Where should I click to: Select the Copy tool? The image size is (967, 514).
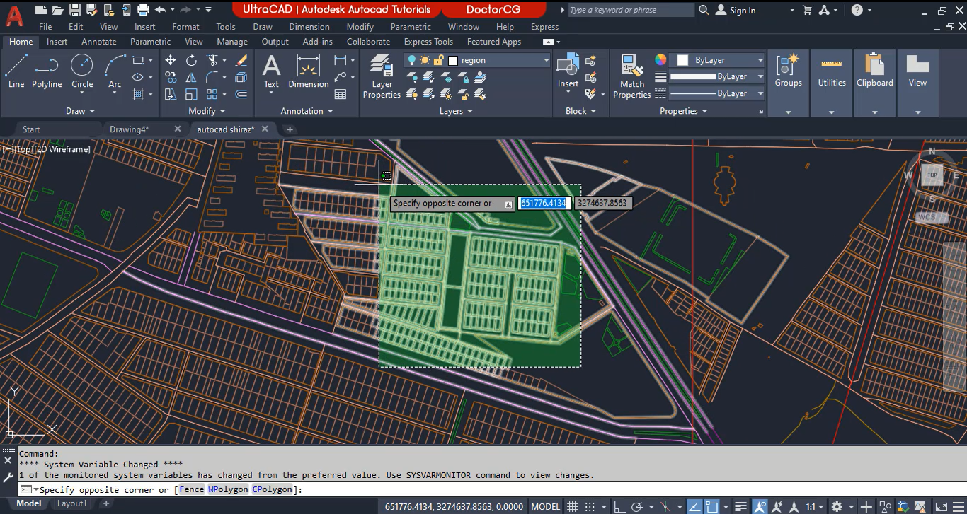(x=171, y=77)
